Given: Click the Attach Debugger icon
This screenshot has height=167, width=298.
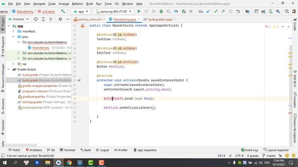Looking at the screenshot, I should (x=183, y=12).
